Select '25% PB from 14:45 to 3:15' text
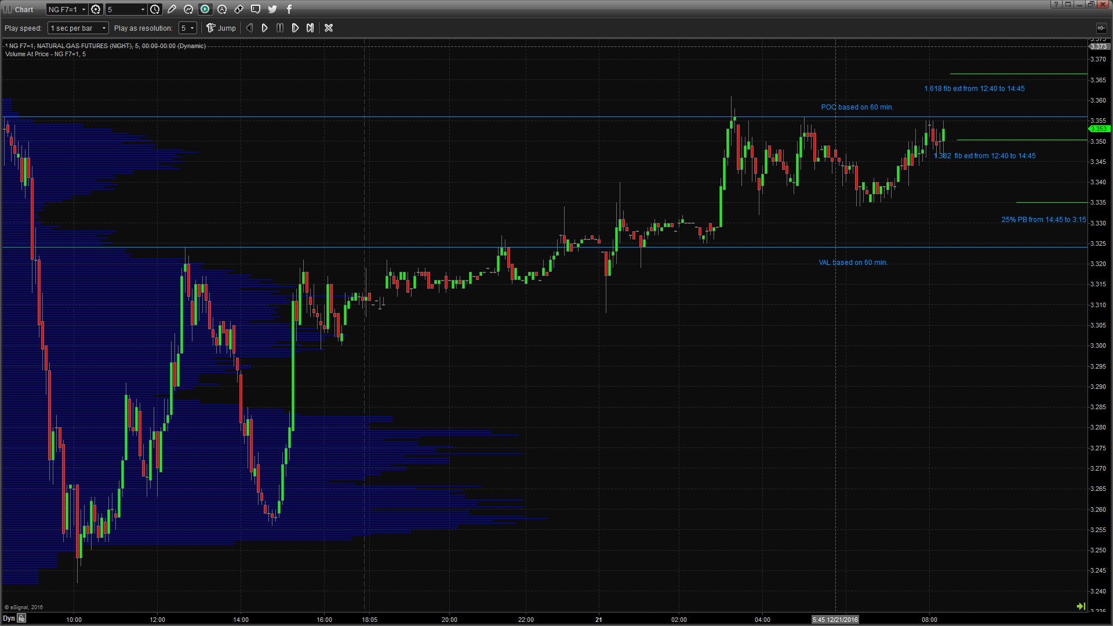This screenshot has width=1113, height=626. click(x=1043, y=220)
